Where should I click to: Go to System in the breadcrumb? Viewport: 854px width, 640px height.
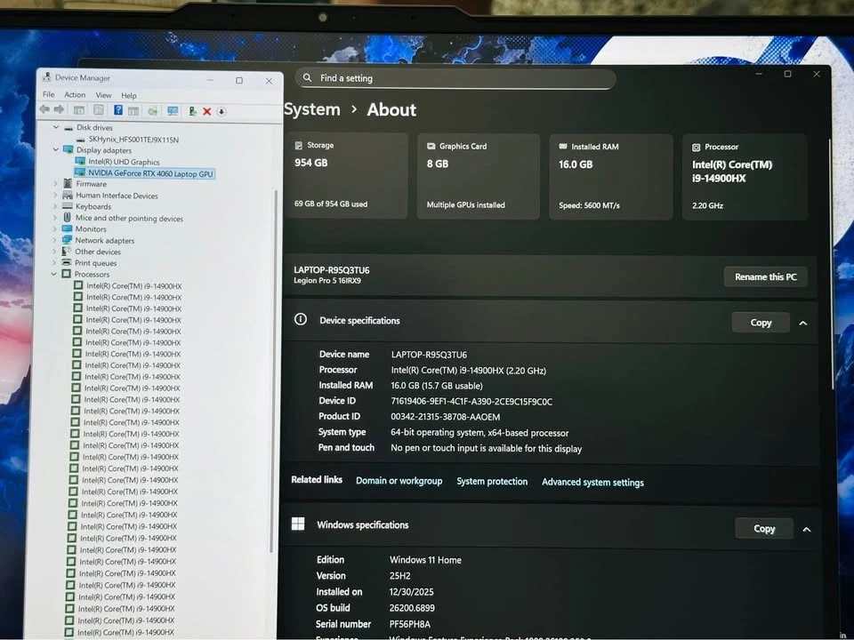tap(312, 108)
